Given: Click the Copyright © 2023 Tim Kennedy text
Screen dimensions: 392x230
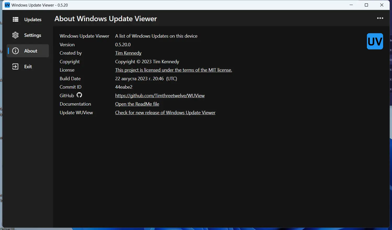Looking at the screenshot, I should coord(147,62).
